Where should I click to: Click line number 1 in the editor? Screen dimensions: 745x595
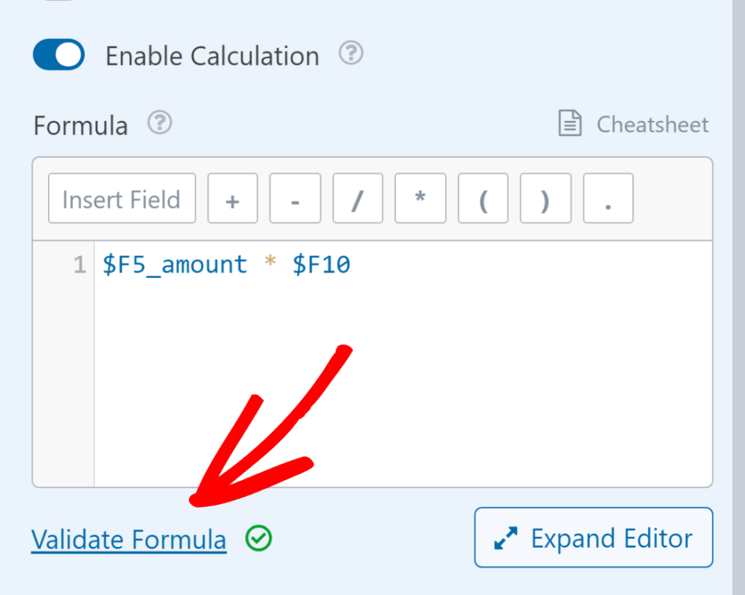click(80, 264)
